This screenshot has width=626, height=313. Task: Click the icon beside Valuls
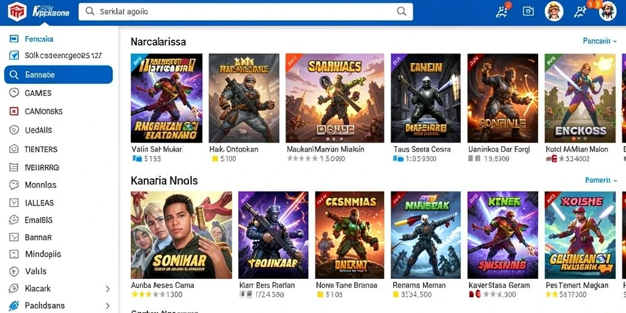(14, 271)
